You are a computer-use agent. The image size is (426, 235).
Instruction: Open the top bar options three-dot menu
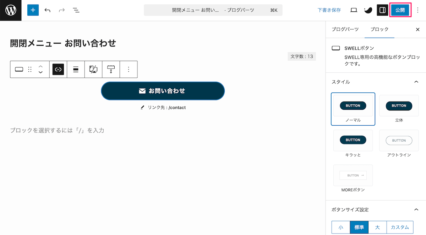point(418,10)
